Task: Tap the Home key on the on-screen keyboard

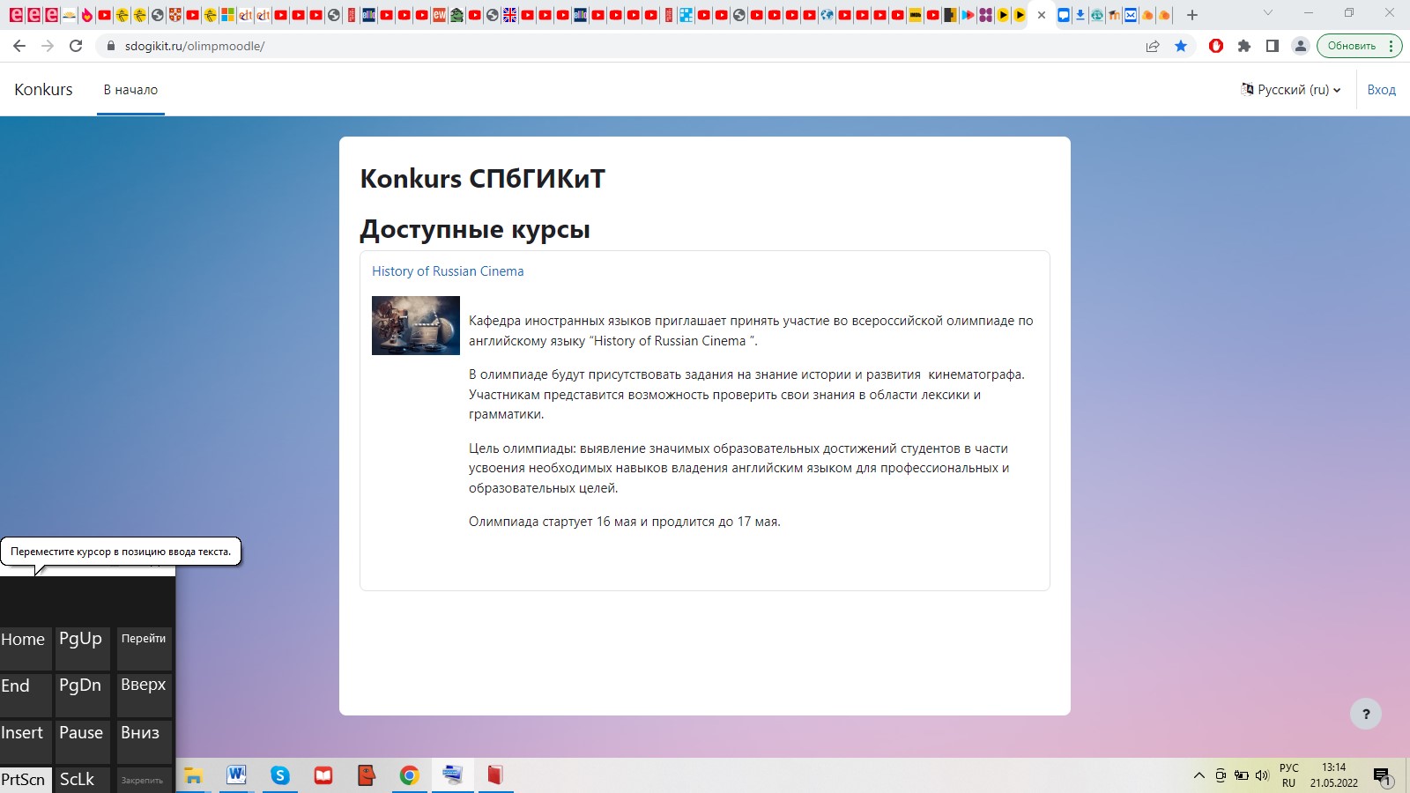Action: [25, 648]
